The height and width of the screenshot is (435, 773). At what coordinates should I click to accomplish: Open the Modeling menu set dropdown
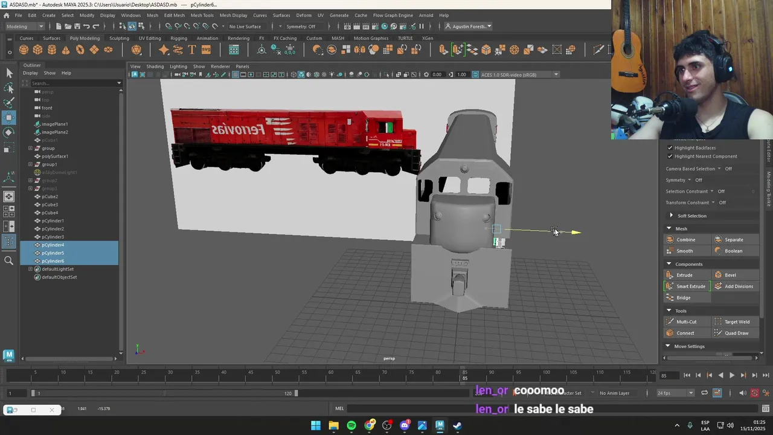[24, 26]
